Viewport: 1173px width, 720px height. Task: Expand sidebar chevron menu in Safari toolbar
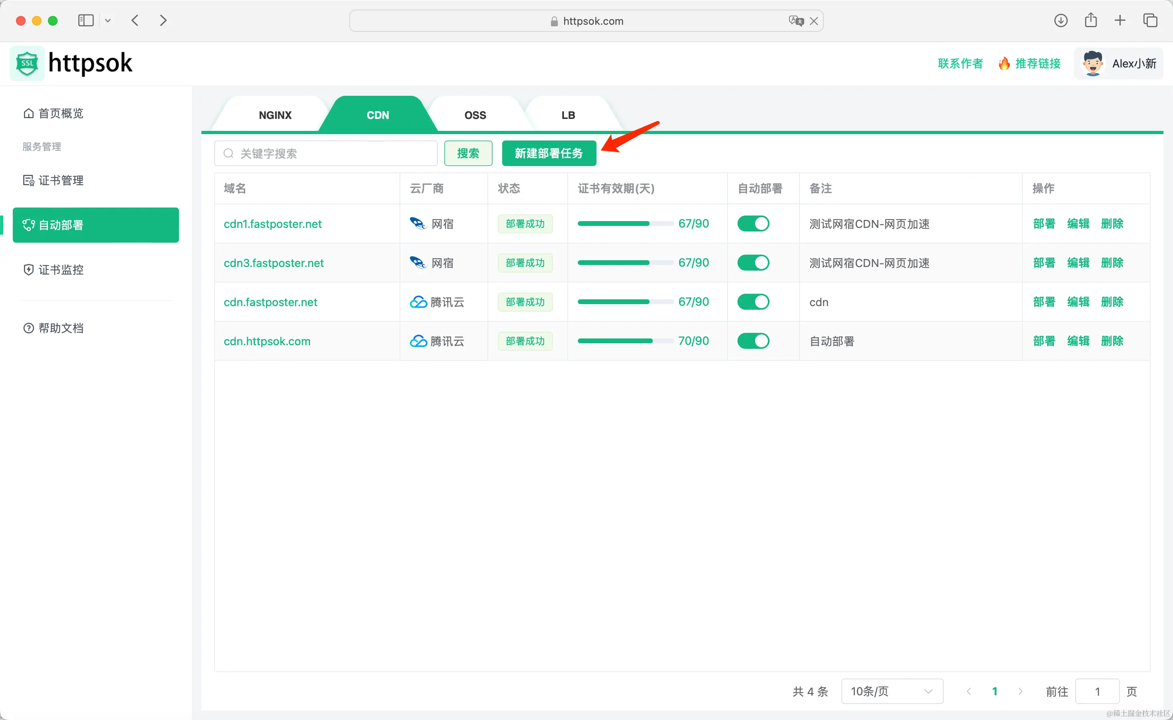(108, 20)
